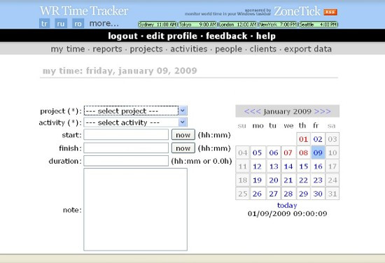The width and height of the screenshot is (385, 263).
Task: Select January 06 in the calendar
Action: (273, 153)
